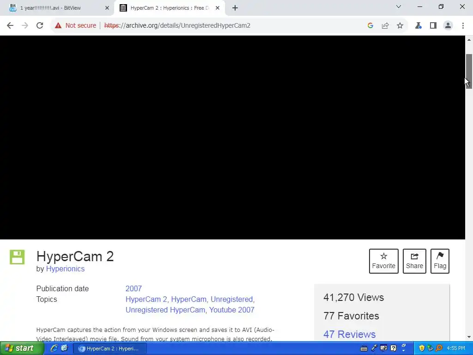The height and width of the screenshot is (355, 473).
Task: Flag this item
Action: tap(440, 261)
